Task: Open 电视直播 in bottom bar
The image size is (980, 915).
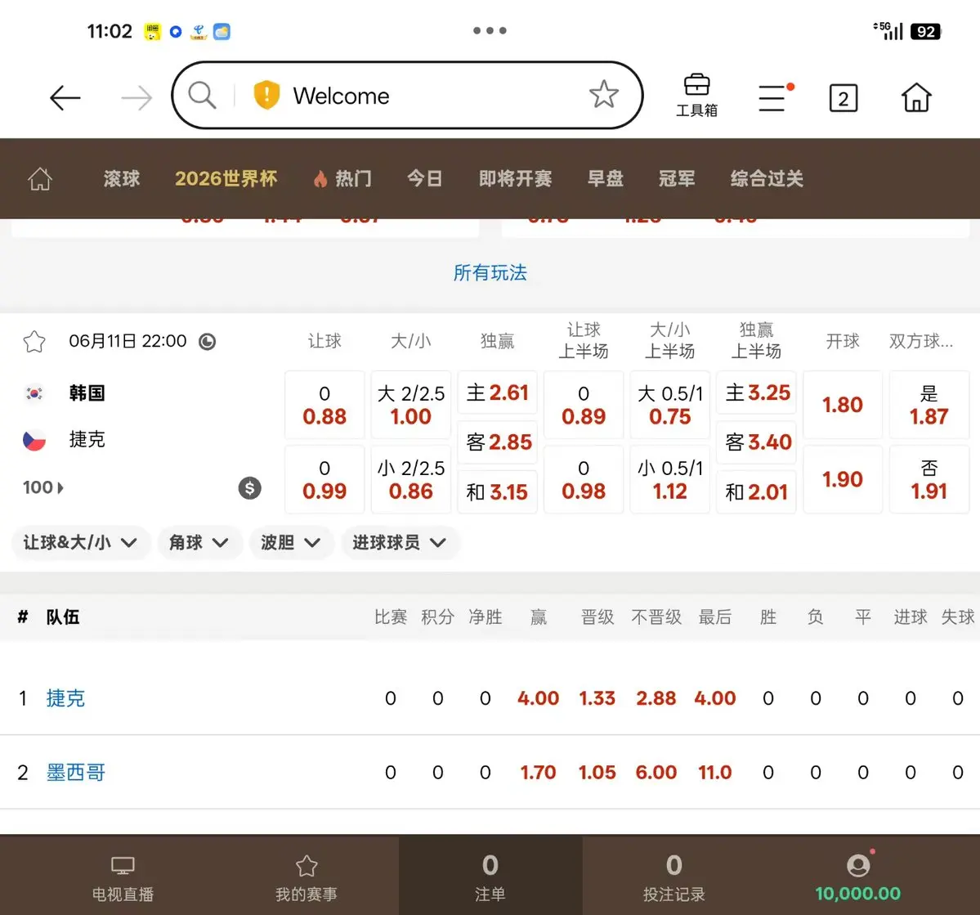Action: 123,879
